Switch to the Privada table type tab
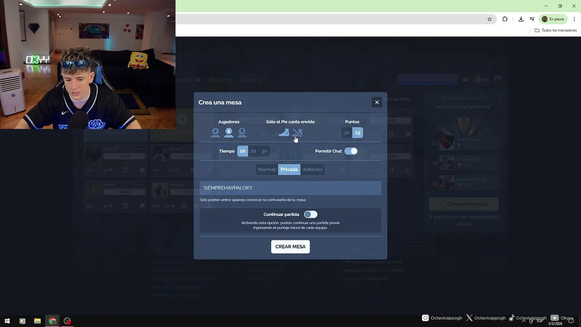This screenshot has height=327, width=581. (289, 169)
